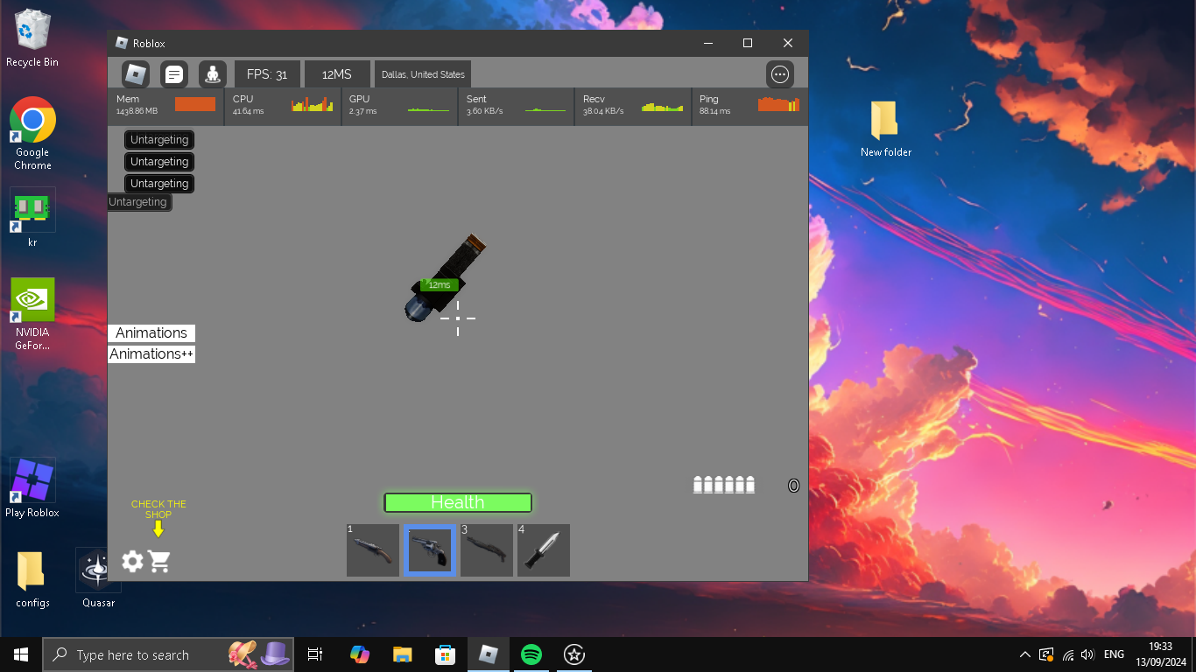Open NVIDIA GeForce desktop shortcut
Screen dimensions: 1196x672
[32, 314]
